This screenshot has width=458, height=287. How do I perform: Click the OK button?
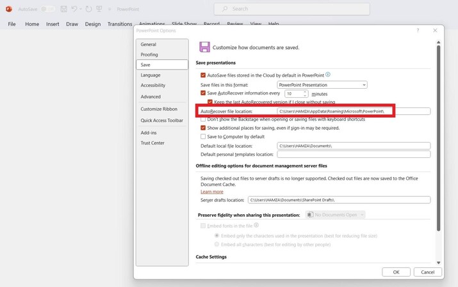[x=396, y=272]
